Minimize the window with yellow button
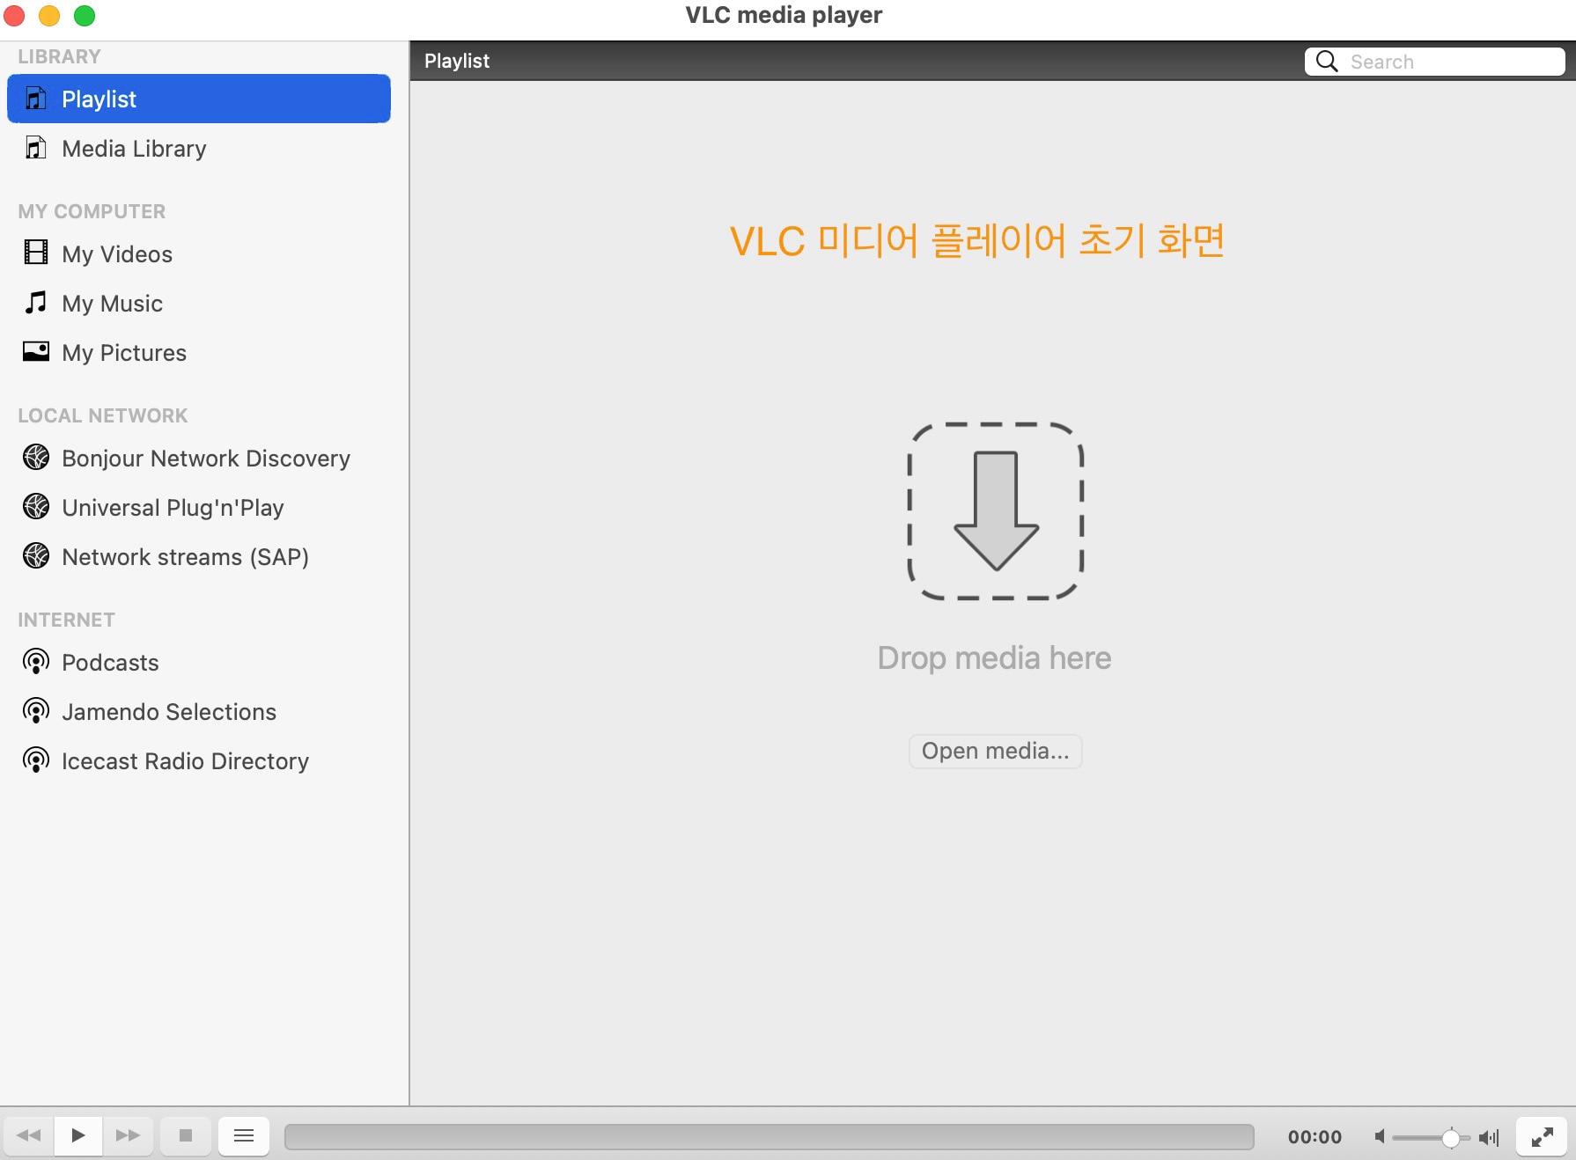Screen dimensions: 1576x1160 (49, 15)
